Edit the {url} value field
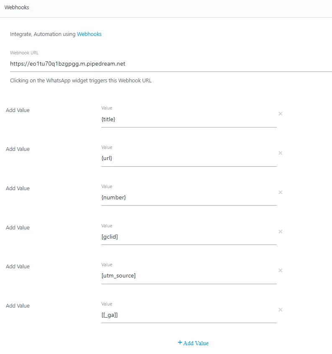The image size is (332, 354). [189, 158]
